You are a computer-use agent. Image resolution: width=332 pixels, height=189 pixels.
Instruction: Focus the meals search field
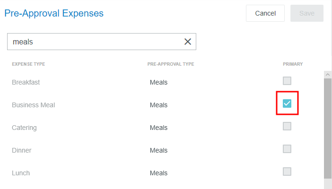(95, 42)
